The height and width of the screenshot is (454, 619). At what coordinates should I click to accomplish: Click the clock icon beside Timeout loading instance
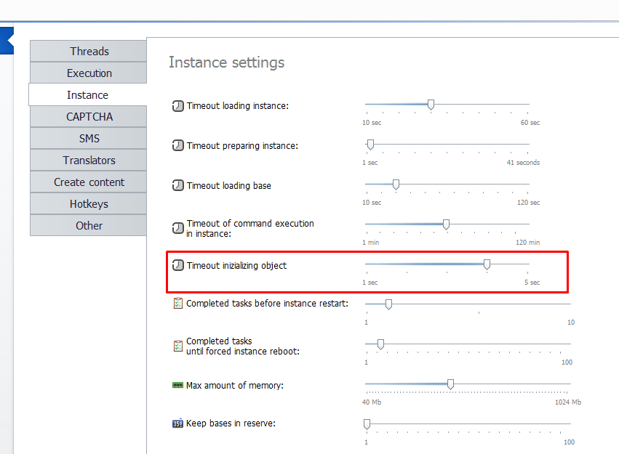(177, 106)
